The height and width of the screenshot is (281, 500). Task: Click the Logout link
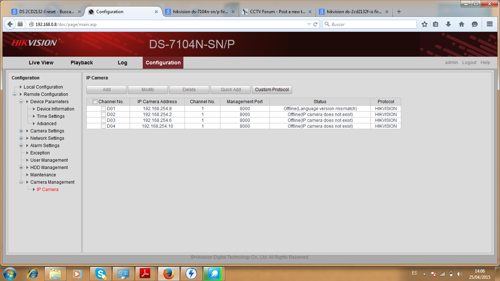[x=469, y=63]
